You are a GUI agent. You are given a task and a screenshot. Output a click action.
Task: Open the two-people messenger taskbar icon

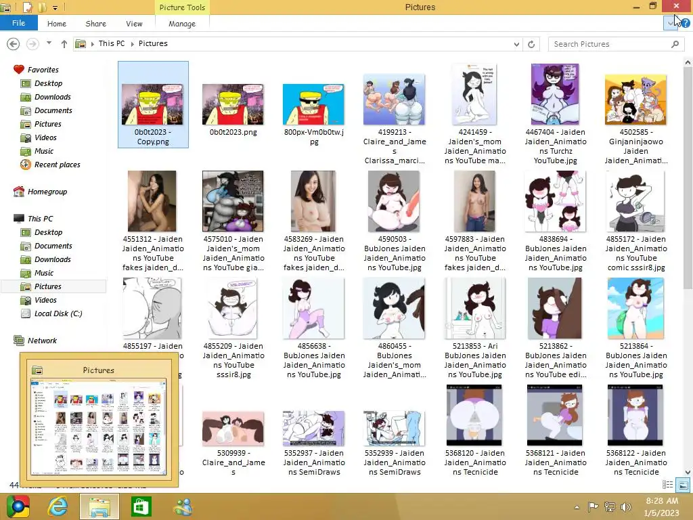(x=183, y=506)
